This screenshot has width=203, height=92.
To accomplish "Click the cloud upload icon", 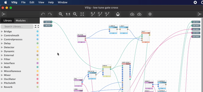I will click(139, 14).
